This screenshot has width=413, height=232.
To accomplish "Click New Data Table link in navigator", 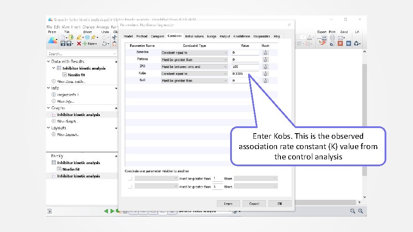I will point(71,82).
